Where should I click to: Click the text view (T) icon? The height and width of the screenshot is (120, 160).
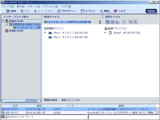(x=108, y=22)
